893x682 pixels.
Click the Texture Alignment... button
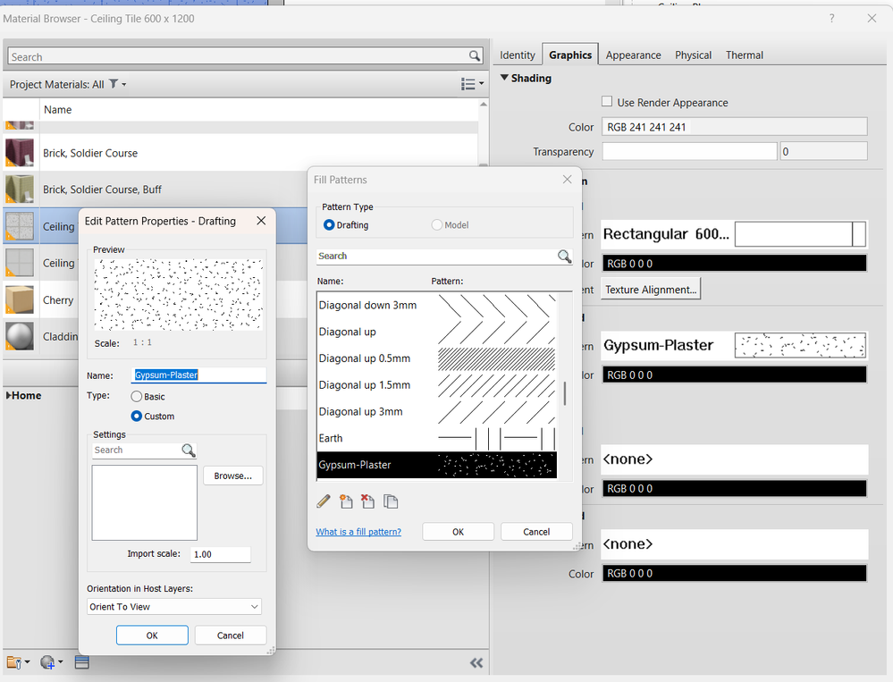(x=651, y=290)
